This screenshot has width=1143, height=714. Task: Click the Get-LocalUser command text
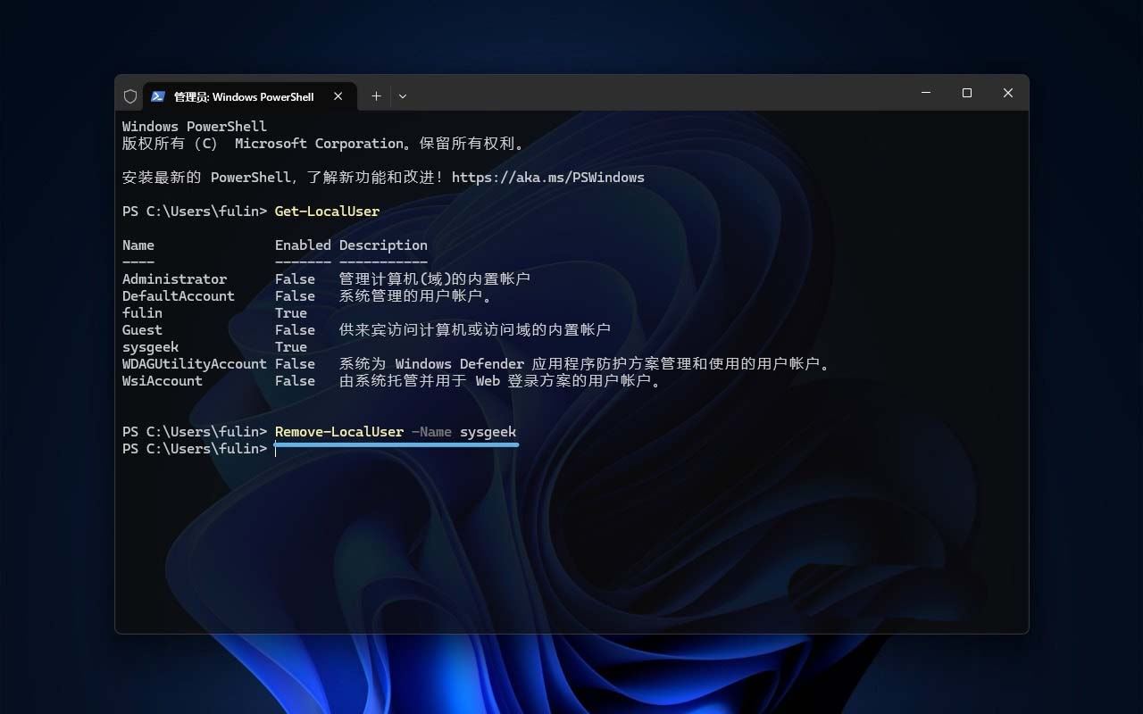(x=327, y=212)
